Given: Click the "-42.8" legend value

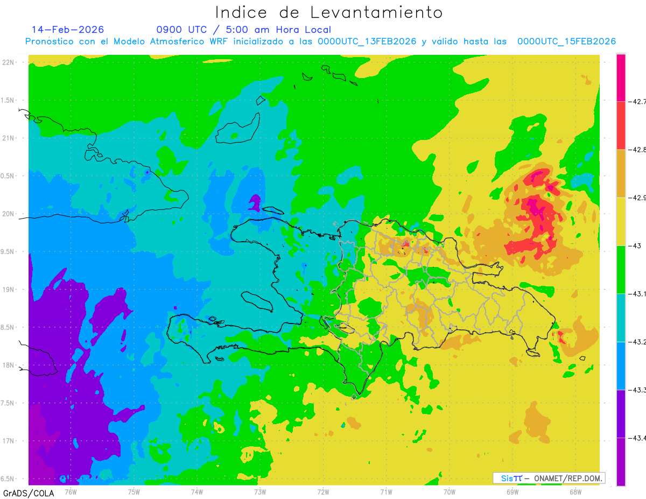Looking at the screenshot, I should click(637, 149).
